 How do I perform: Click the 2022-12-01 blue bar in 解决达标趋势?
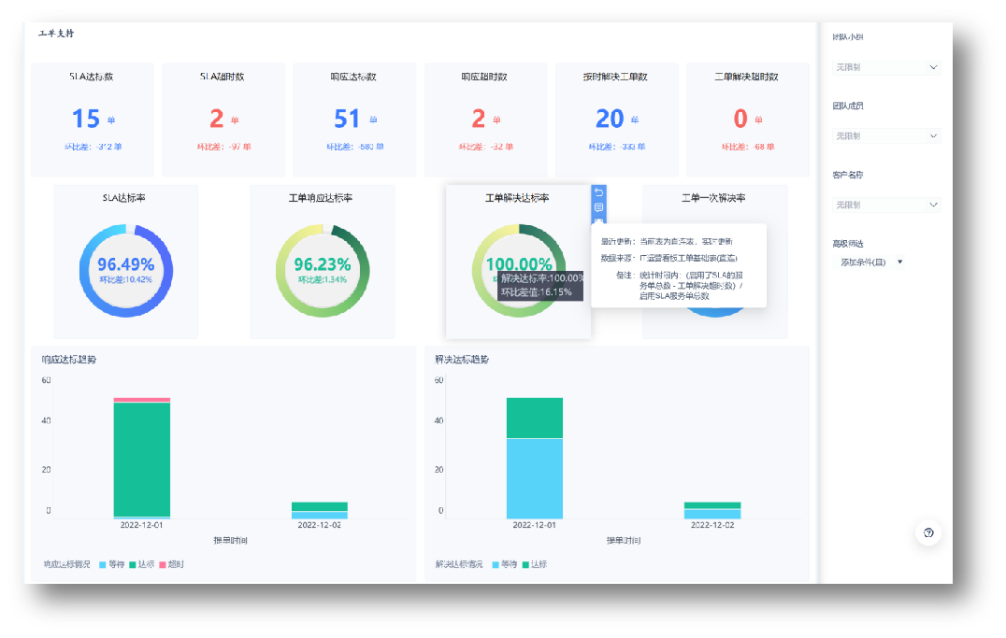click(535, 477)
